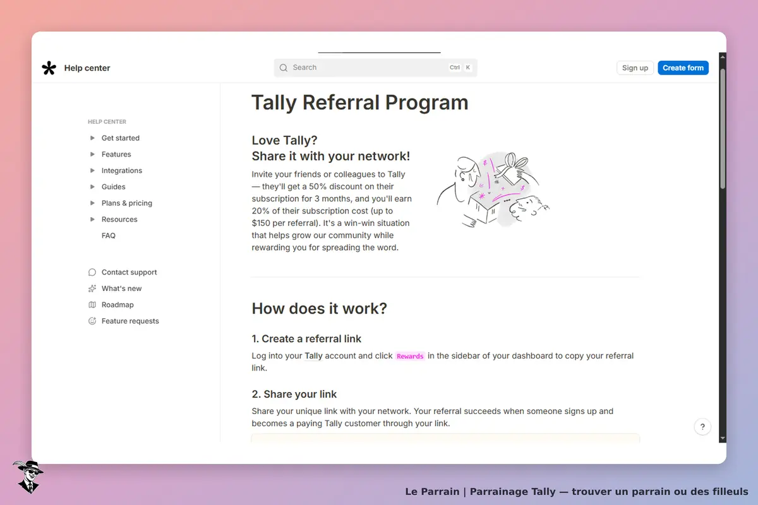Click the Help center title link
758x505 pixels.
[x=87, y=68]
